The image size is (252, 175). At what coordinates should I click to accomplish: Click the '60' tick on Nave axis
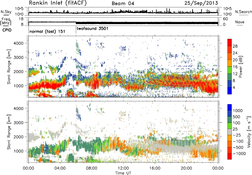coord(225,19)
